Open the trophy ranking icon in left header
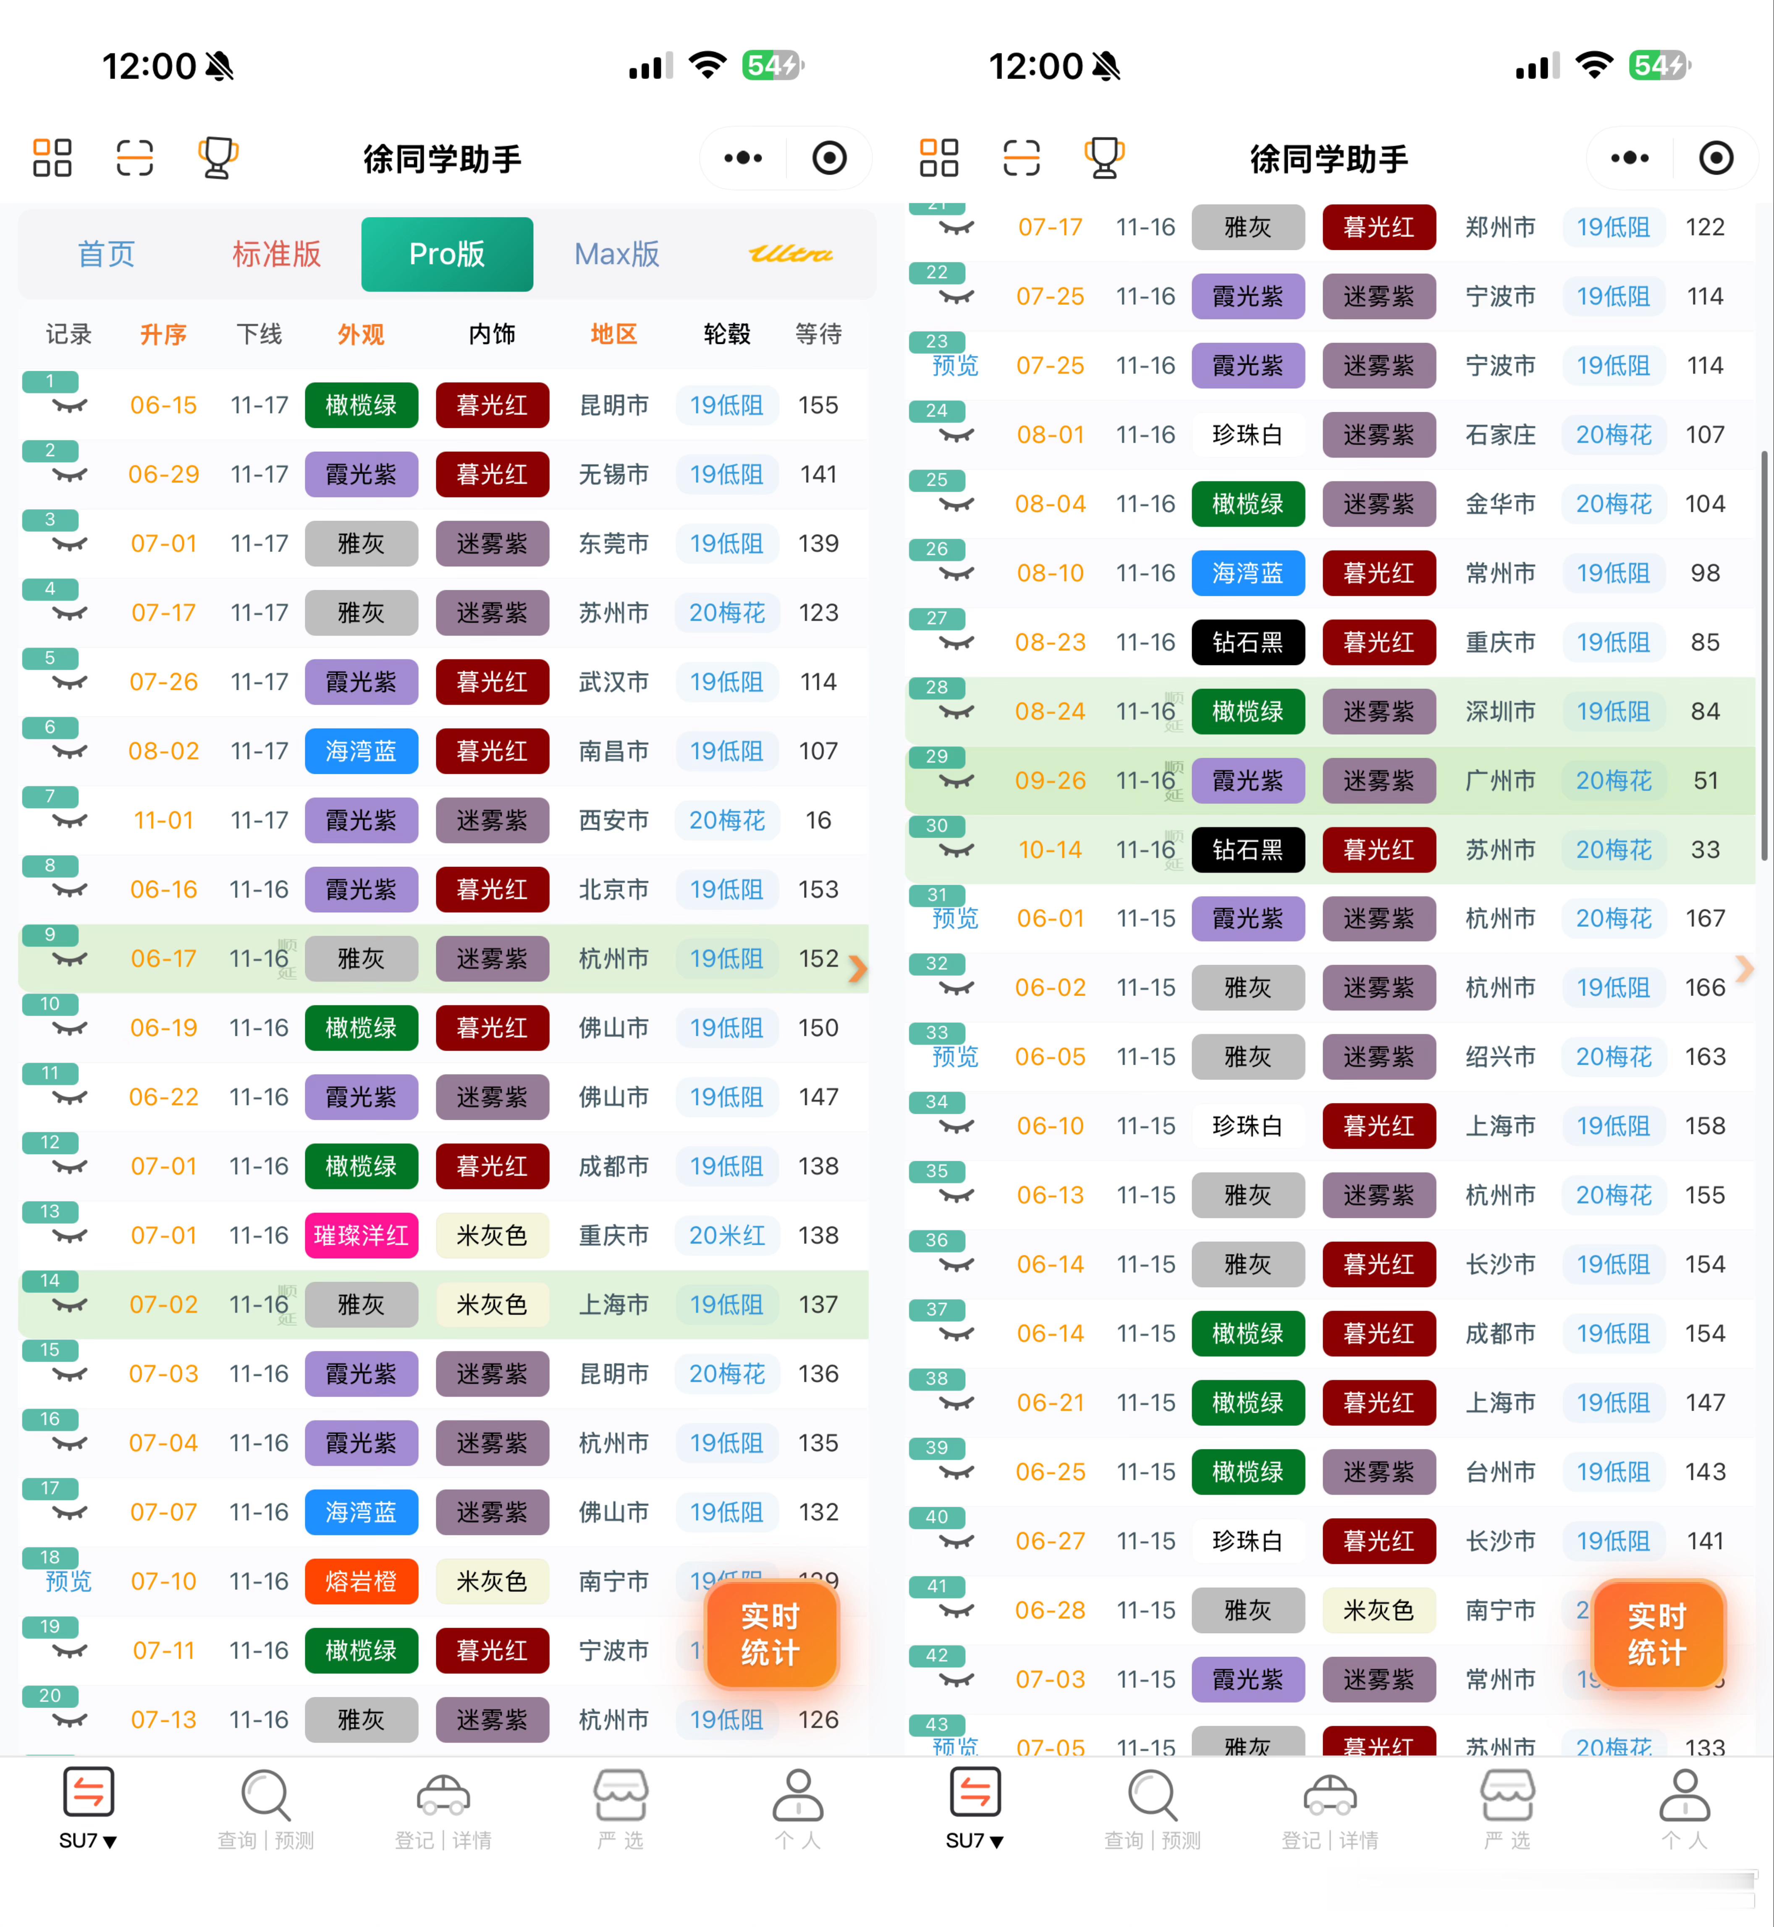 click(218, 157)
